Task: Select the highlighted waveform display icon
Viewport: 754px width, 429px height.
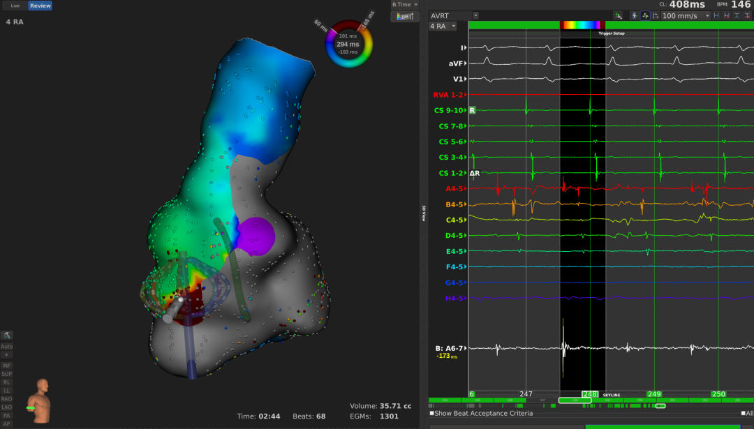Action: 645,15
